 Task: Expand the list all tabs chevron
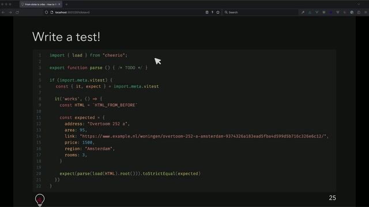tap(359, 4)
